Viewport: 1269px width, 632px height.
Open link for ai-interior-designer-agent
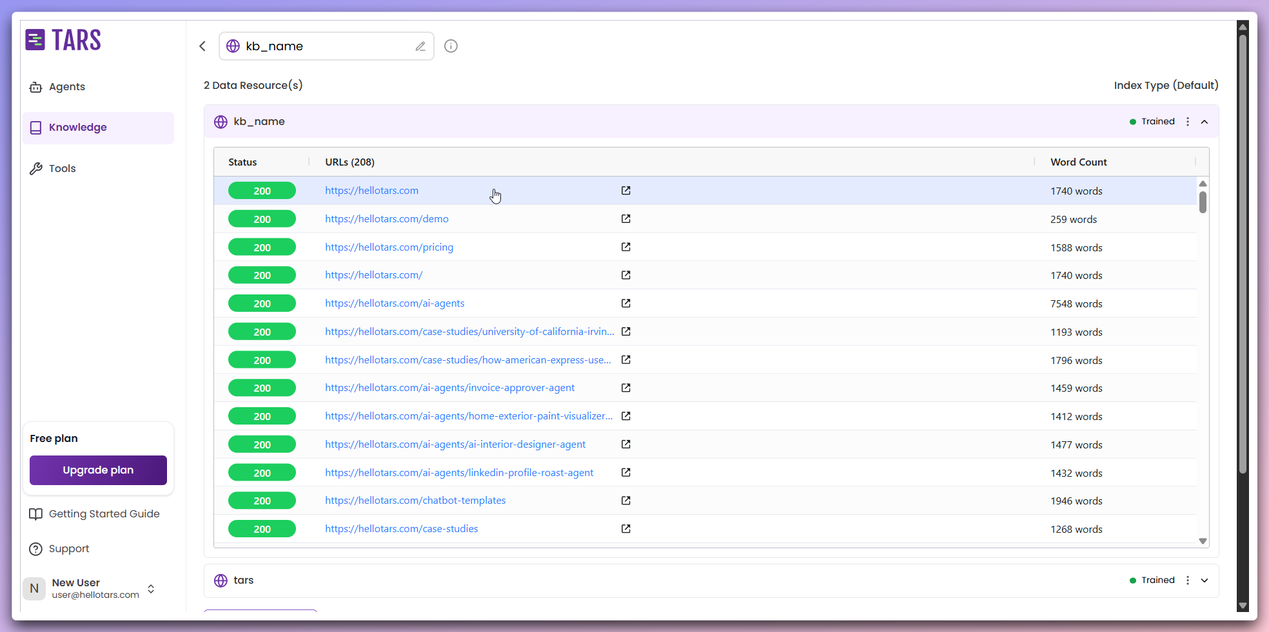tap(455, 445)
